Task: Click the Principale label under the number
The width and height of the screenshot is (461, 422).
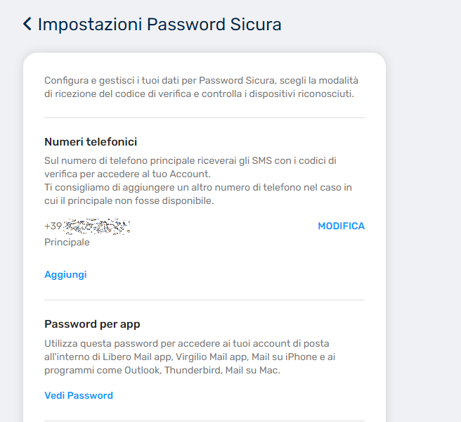Action: 67,242
